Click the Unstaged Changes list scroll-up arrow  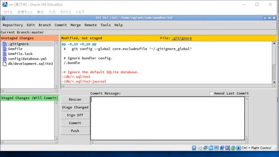pos(56,43)
